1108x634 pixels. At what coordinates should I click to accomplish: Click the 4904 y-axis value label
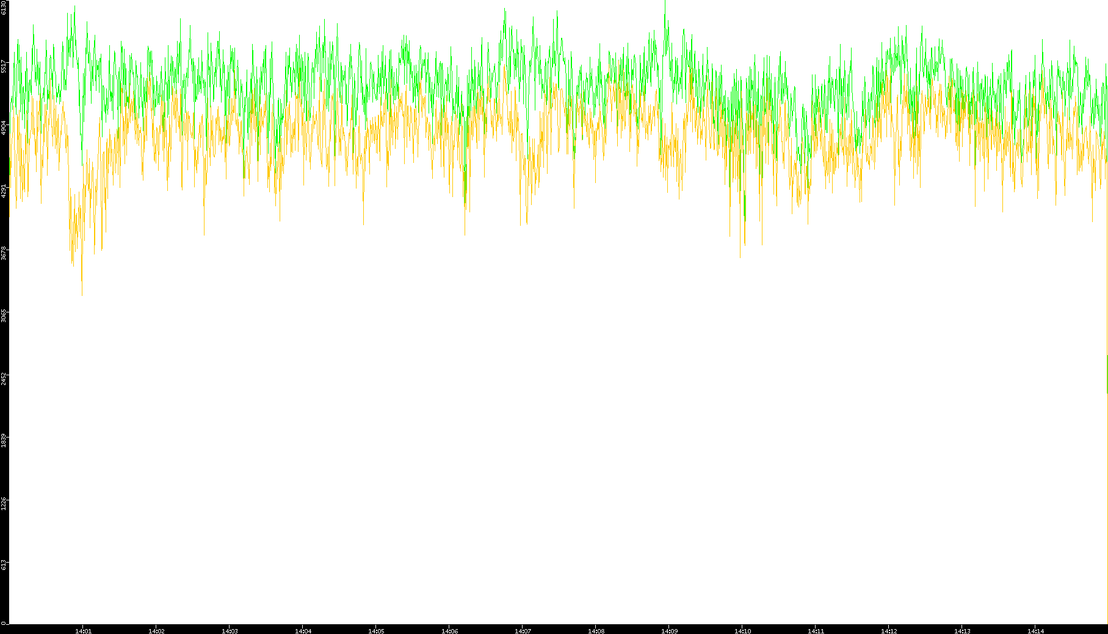tap(4, 128)
